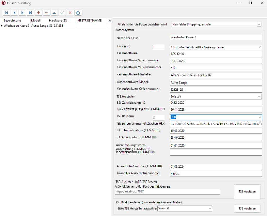Click the 321231231 cell in the table
This screenshot has height=216, width=267.
click(x=62, y=26)
